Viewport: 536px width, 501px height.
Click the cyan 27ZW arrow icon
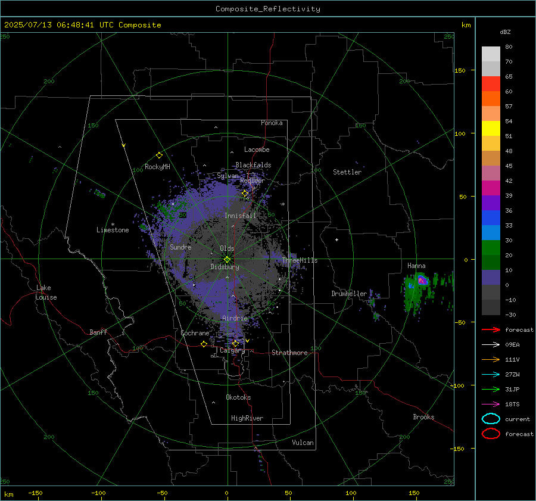click(x=491, y=375)
